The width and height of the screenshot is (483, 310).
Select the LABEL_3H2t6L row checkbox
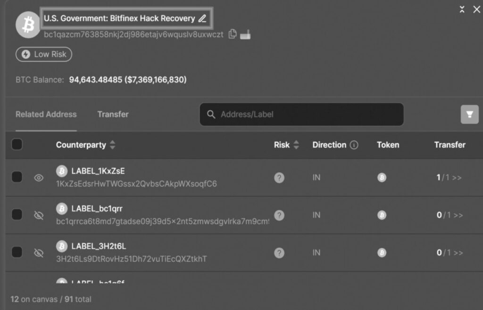pos(17,252)
